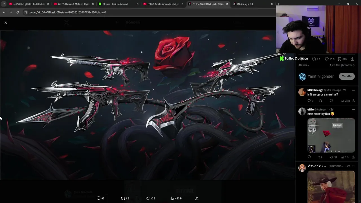Viewport: 361px width, 203px height.
Task: Select the X'te VALORANT Leaks tab
Action: click(208, 4)
